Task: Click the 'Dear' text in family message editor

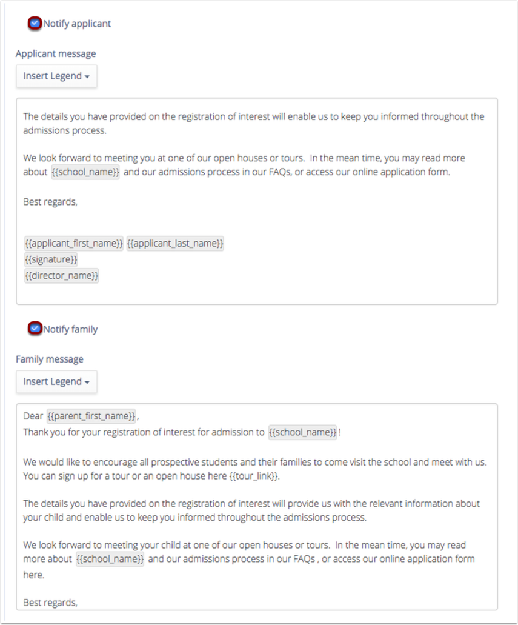Action: pos(33,416)
